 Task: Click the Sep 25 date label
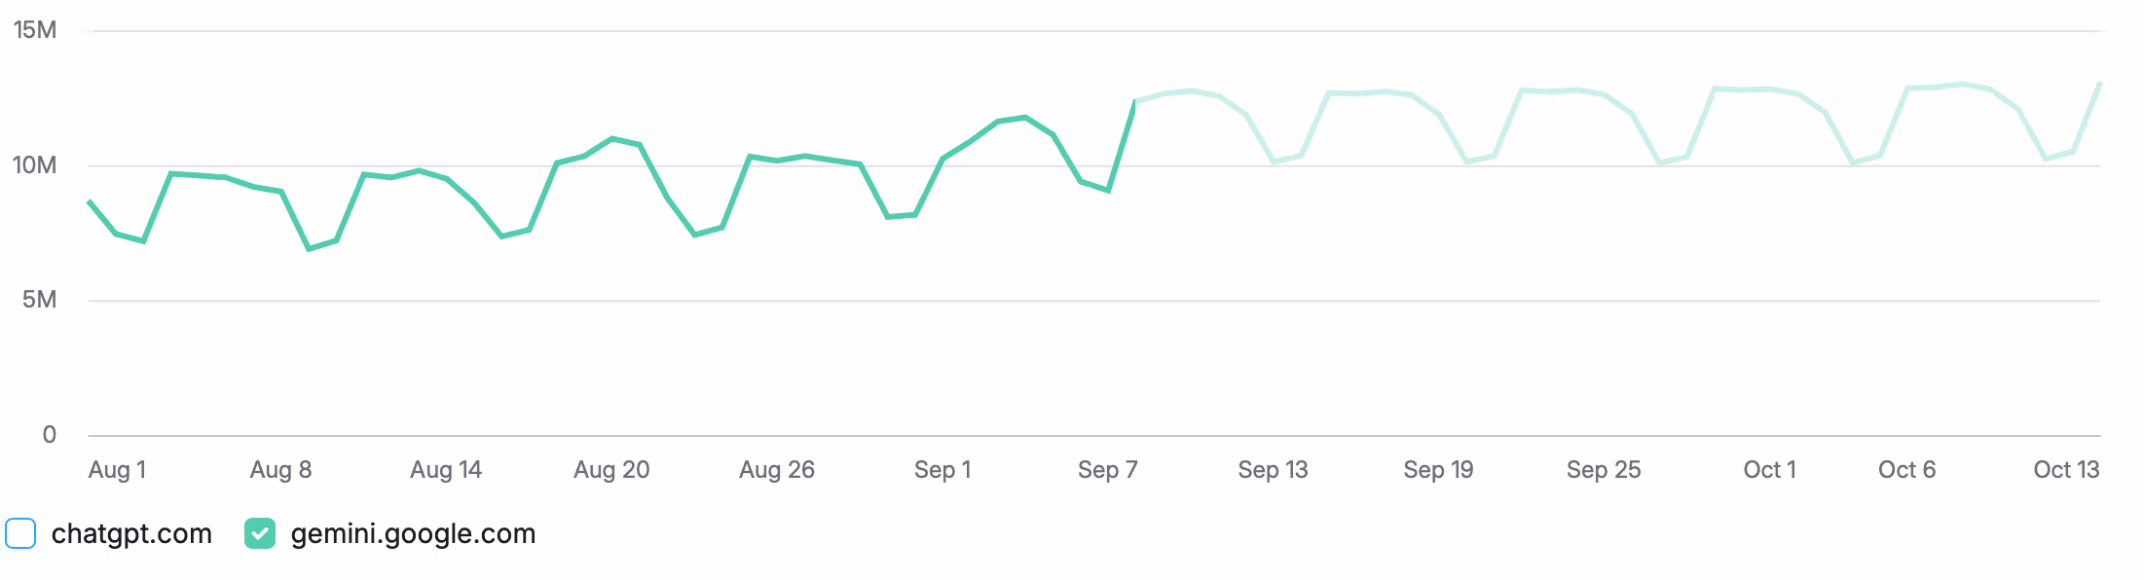coord(1604,470)
